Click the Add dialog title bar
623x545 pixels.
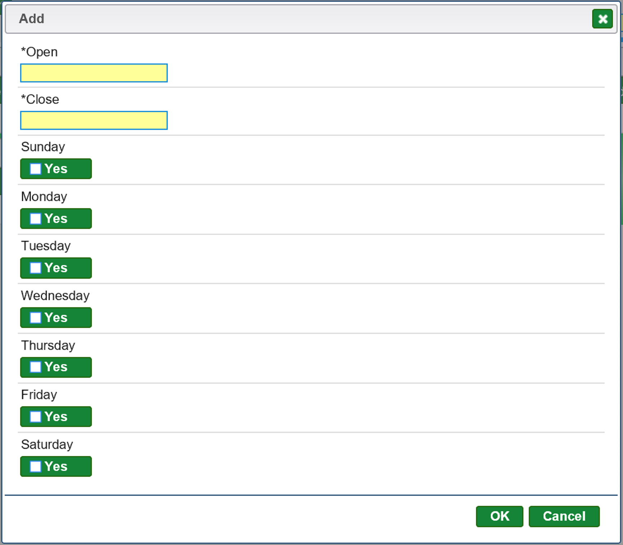pos(288,19)
